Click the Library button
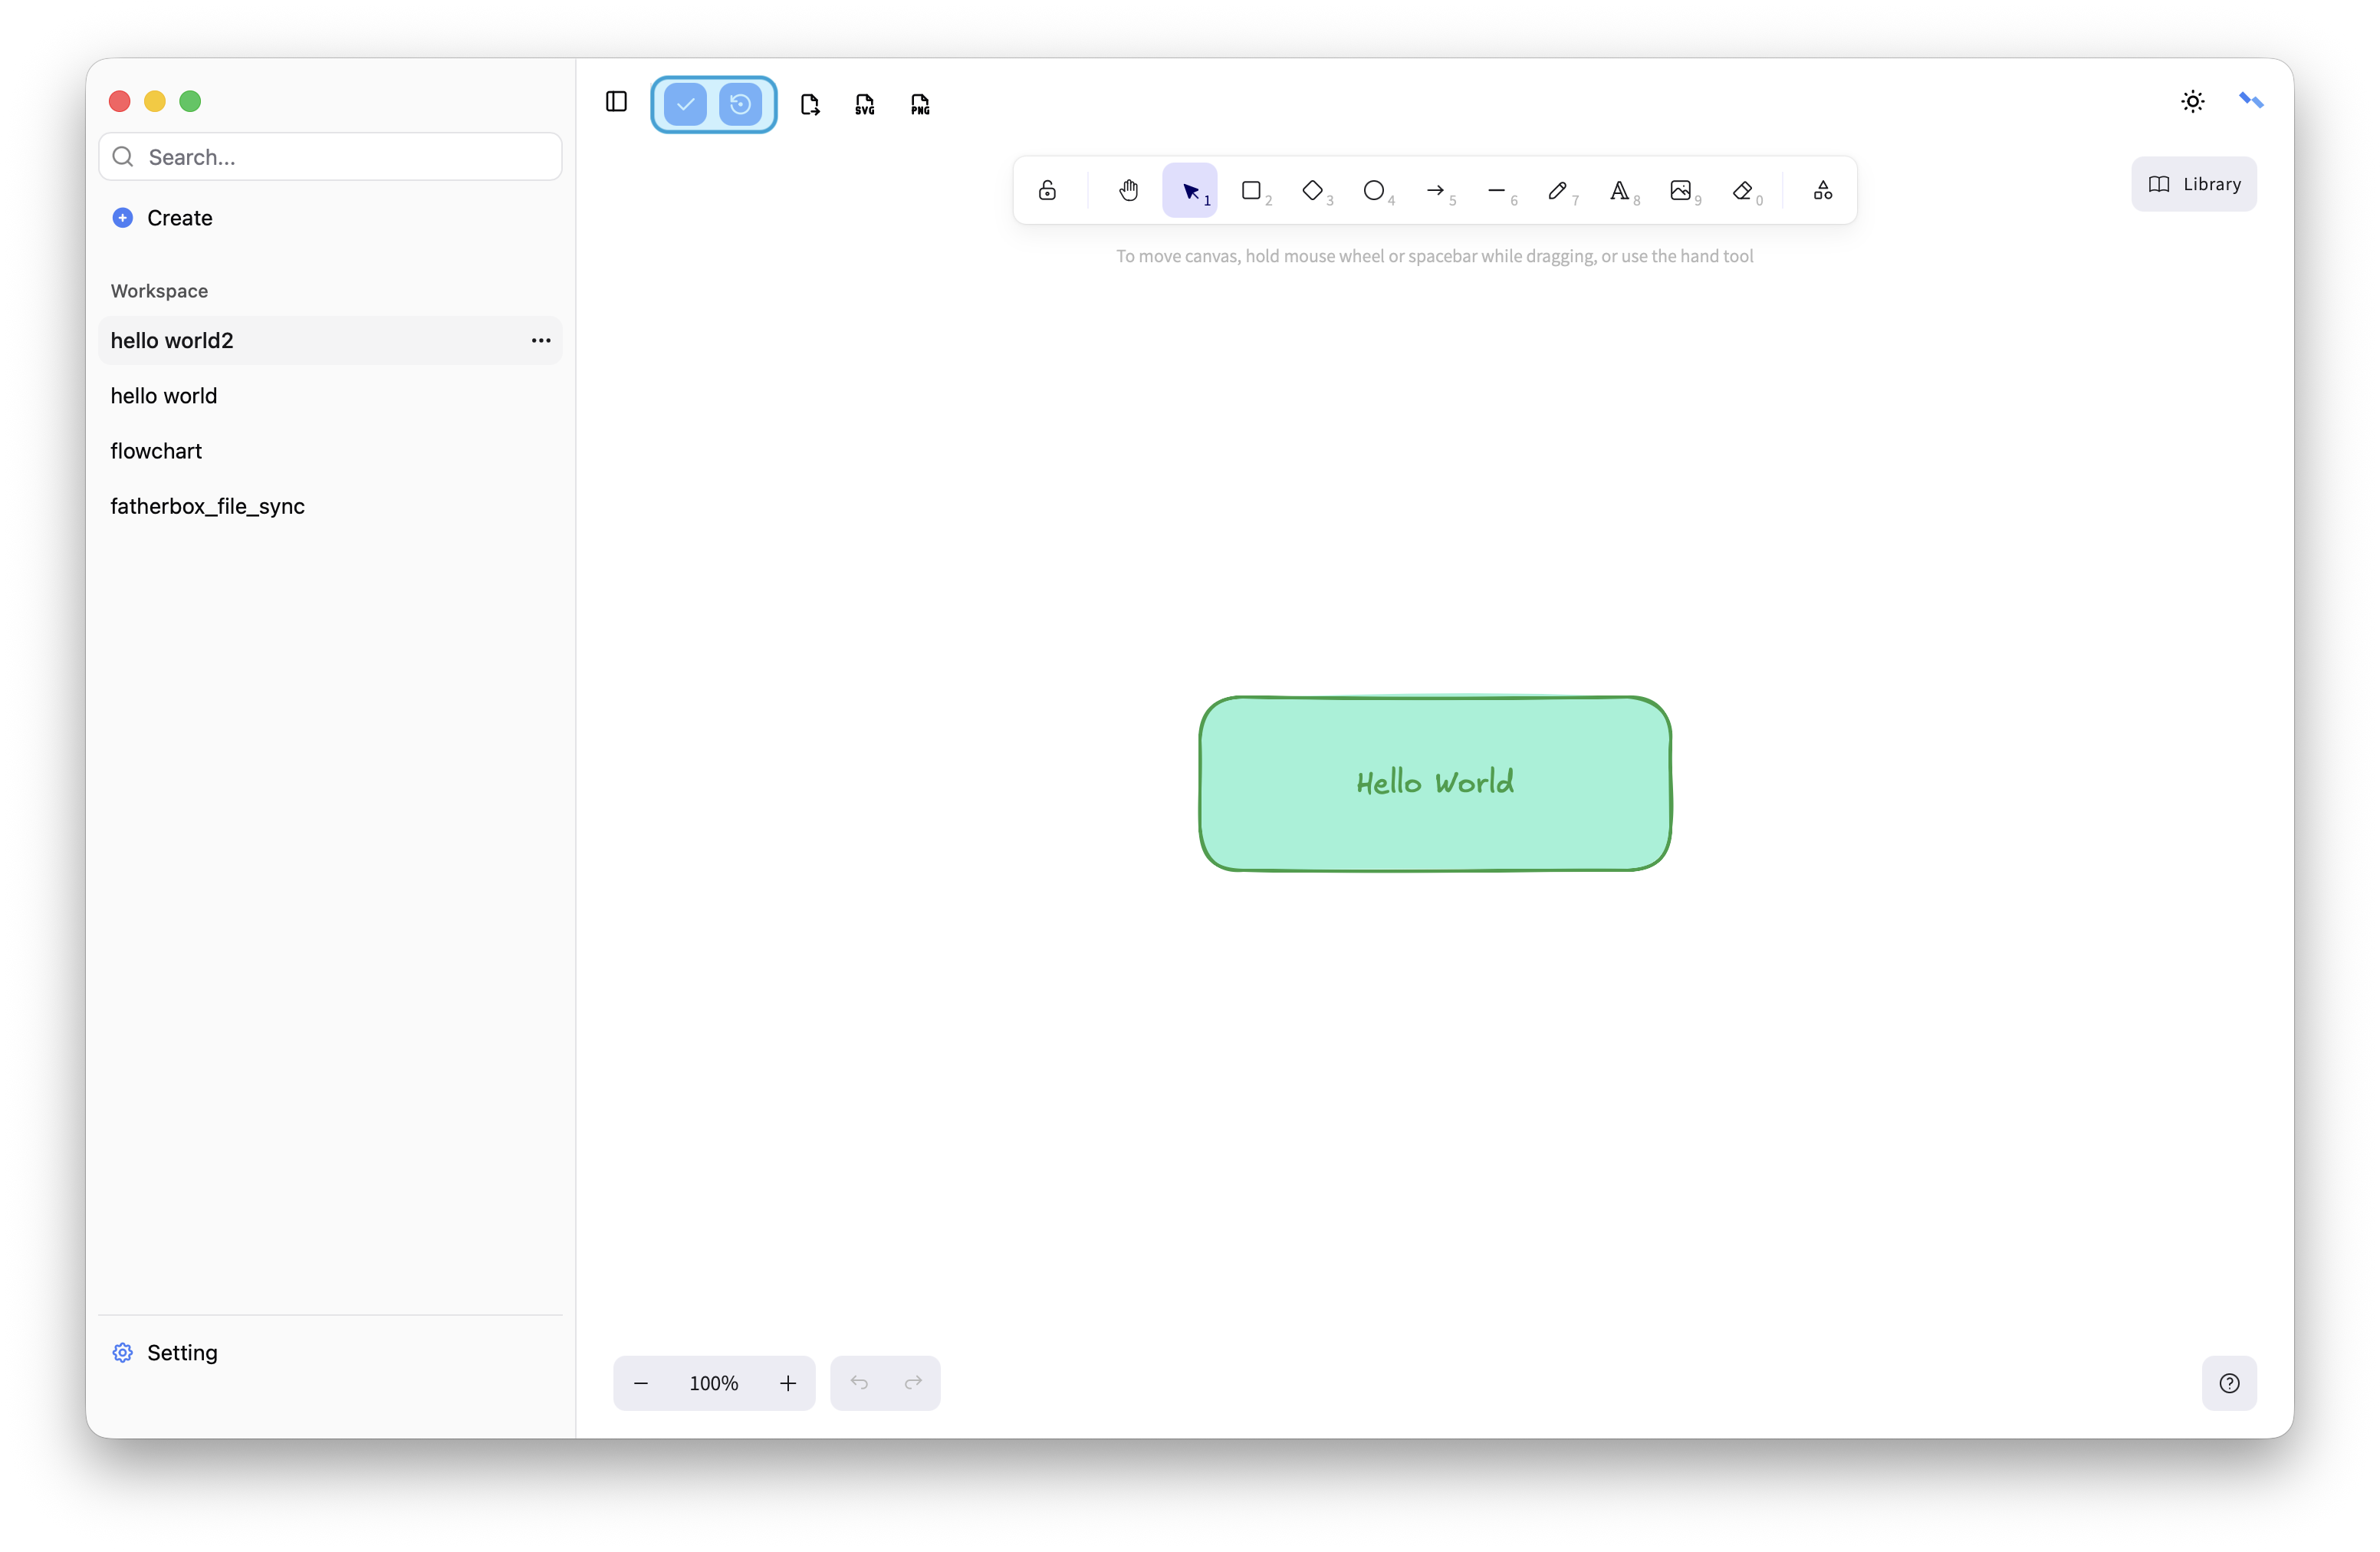 (x=2193, y=184)
